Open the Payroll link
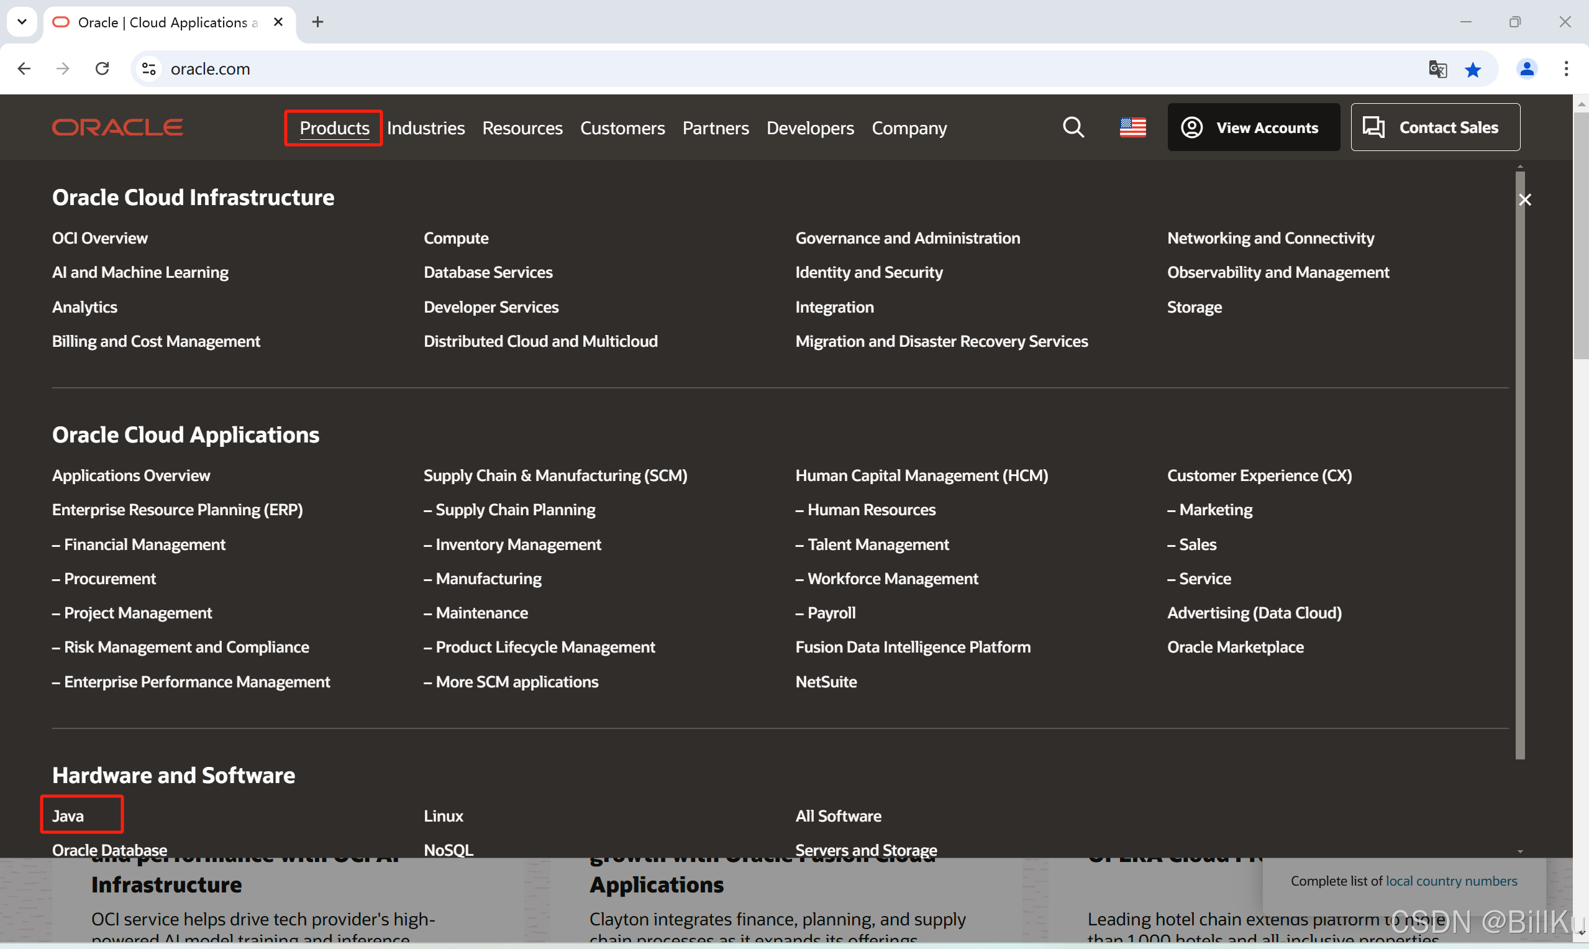 tap(825, 613)
